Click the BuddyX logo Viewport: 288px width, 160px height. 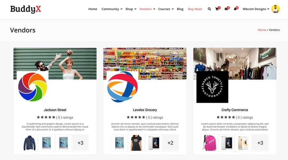pyautogui.click(x=26, y=9)
